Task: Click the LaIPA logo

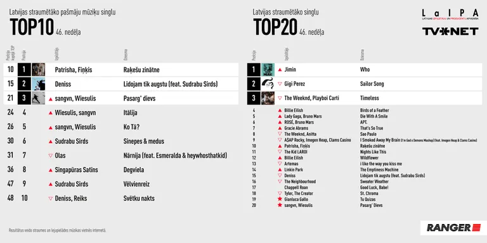Action: click(x=450, y=15)
